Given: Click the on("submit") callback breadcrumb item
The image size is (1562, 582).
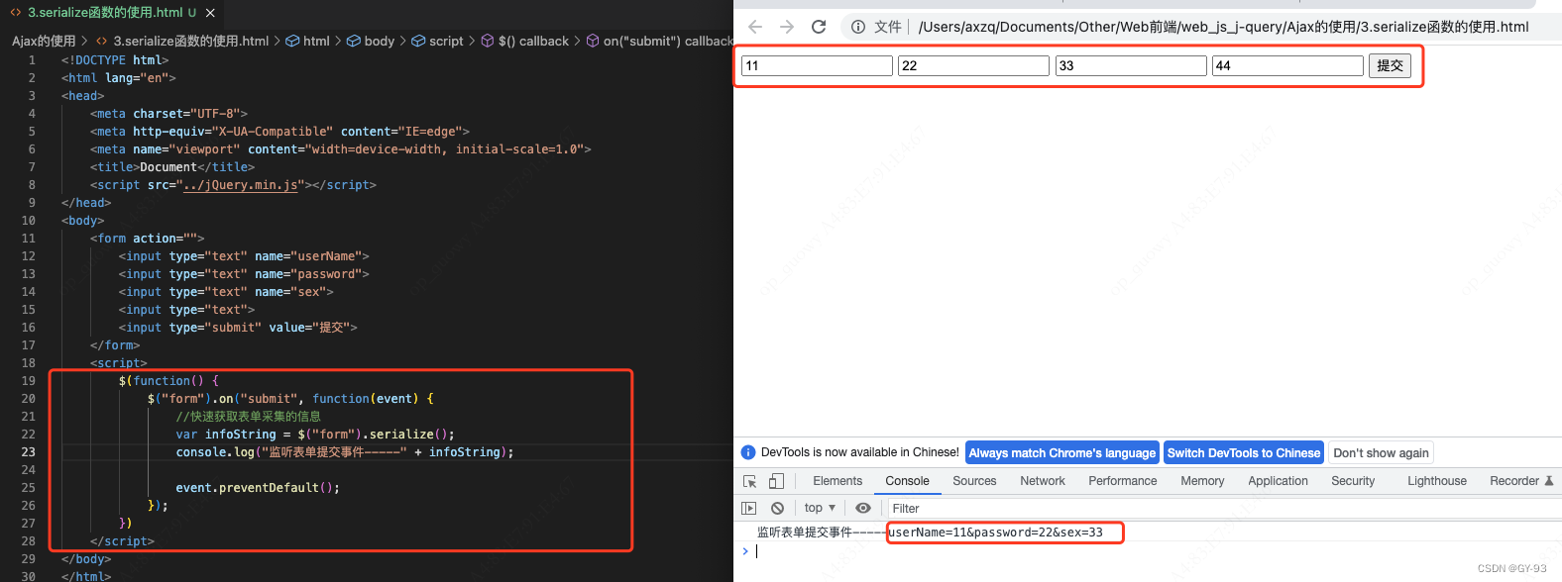Looking at the screenshot, I should tap(660, 41).
